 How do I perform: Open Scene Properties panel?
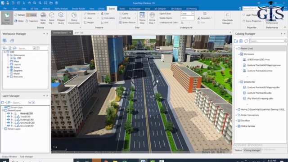tap(252, 21)
